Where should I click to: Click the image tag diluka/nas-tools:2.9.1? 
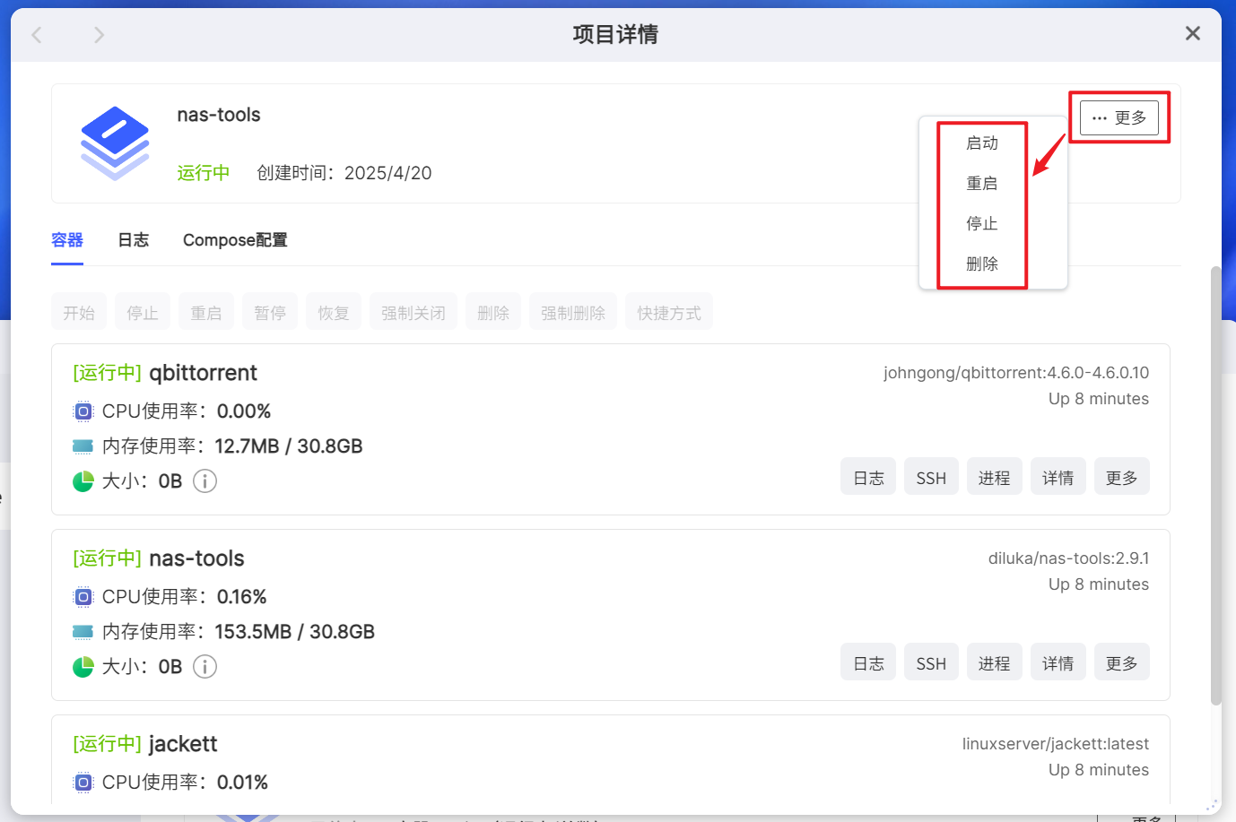click(1069, 558)
